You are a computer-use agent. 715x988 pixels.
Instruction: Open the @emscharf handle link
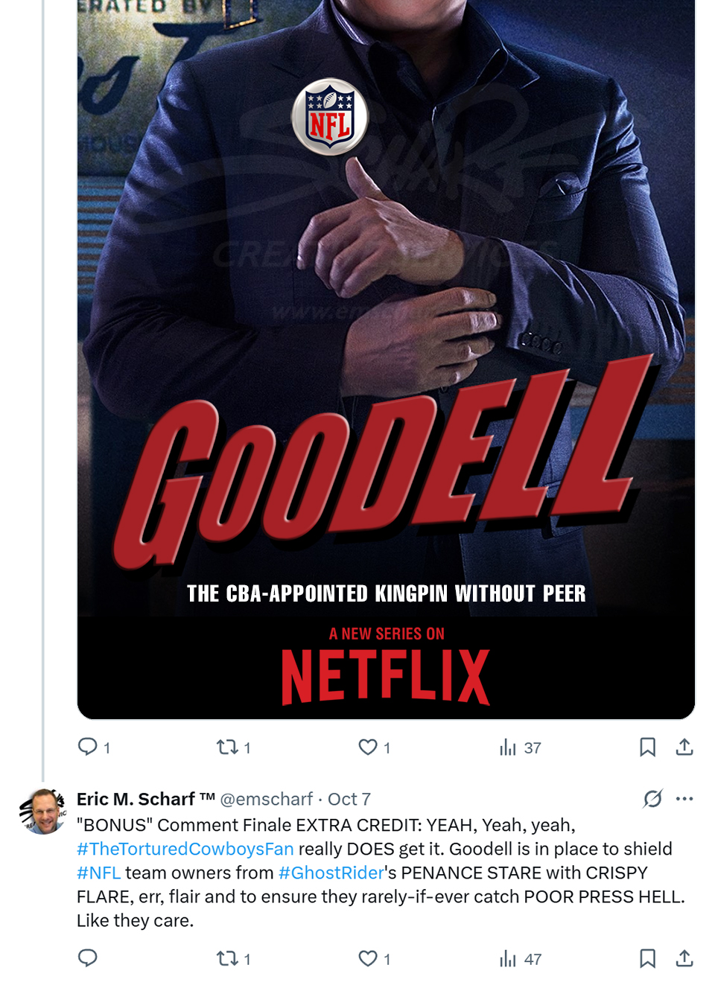[x=266, y=799]
